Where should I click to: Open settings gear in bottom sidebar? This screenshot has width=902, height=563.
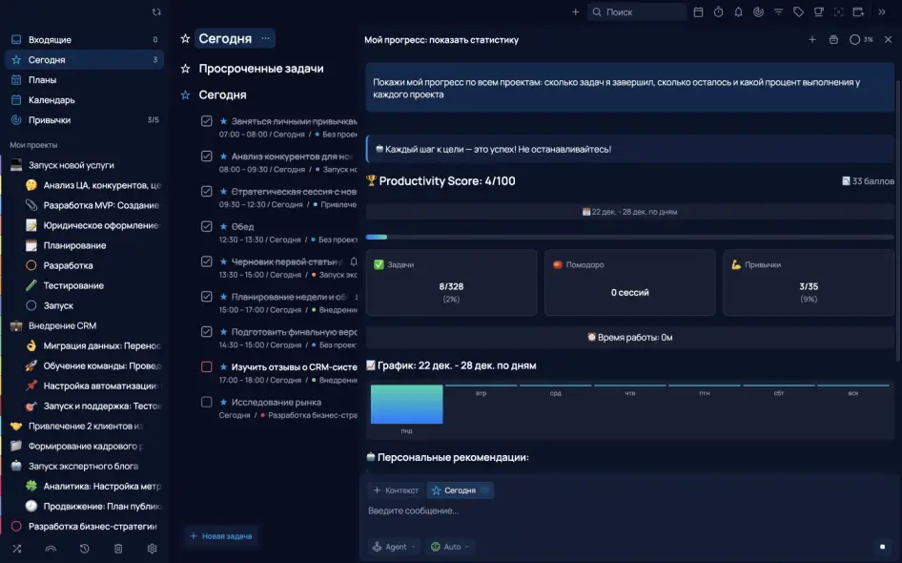[x=152, y=549]
